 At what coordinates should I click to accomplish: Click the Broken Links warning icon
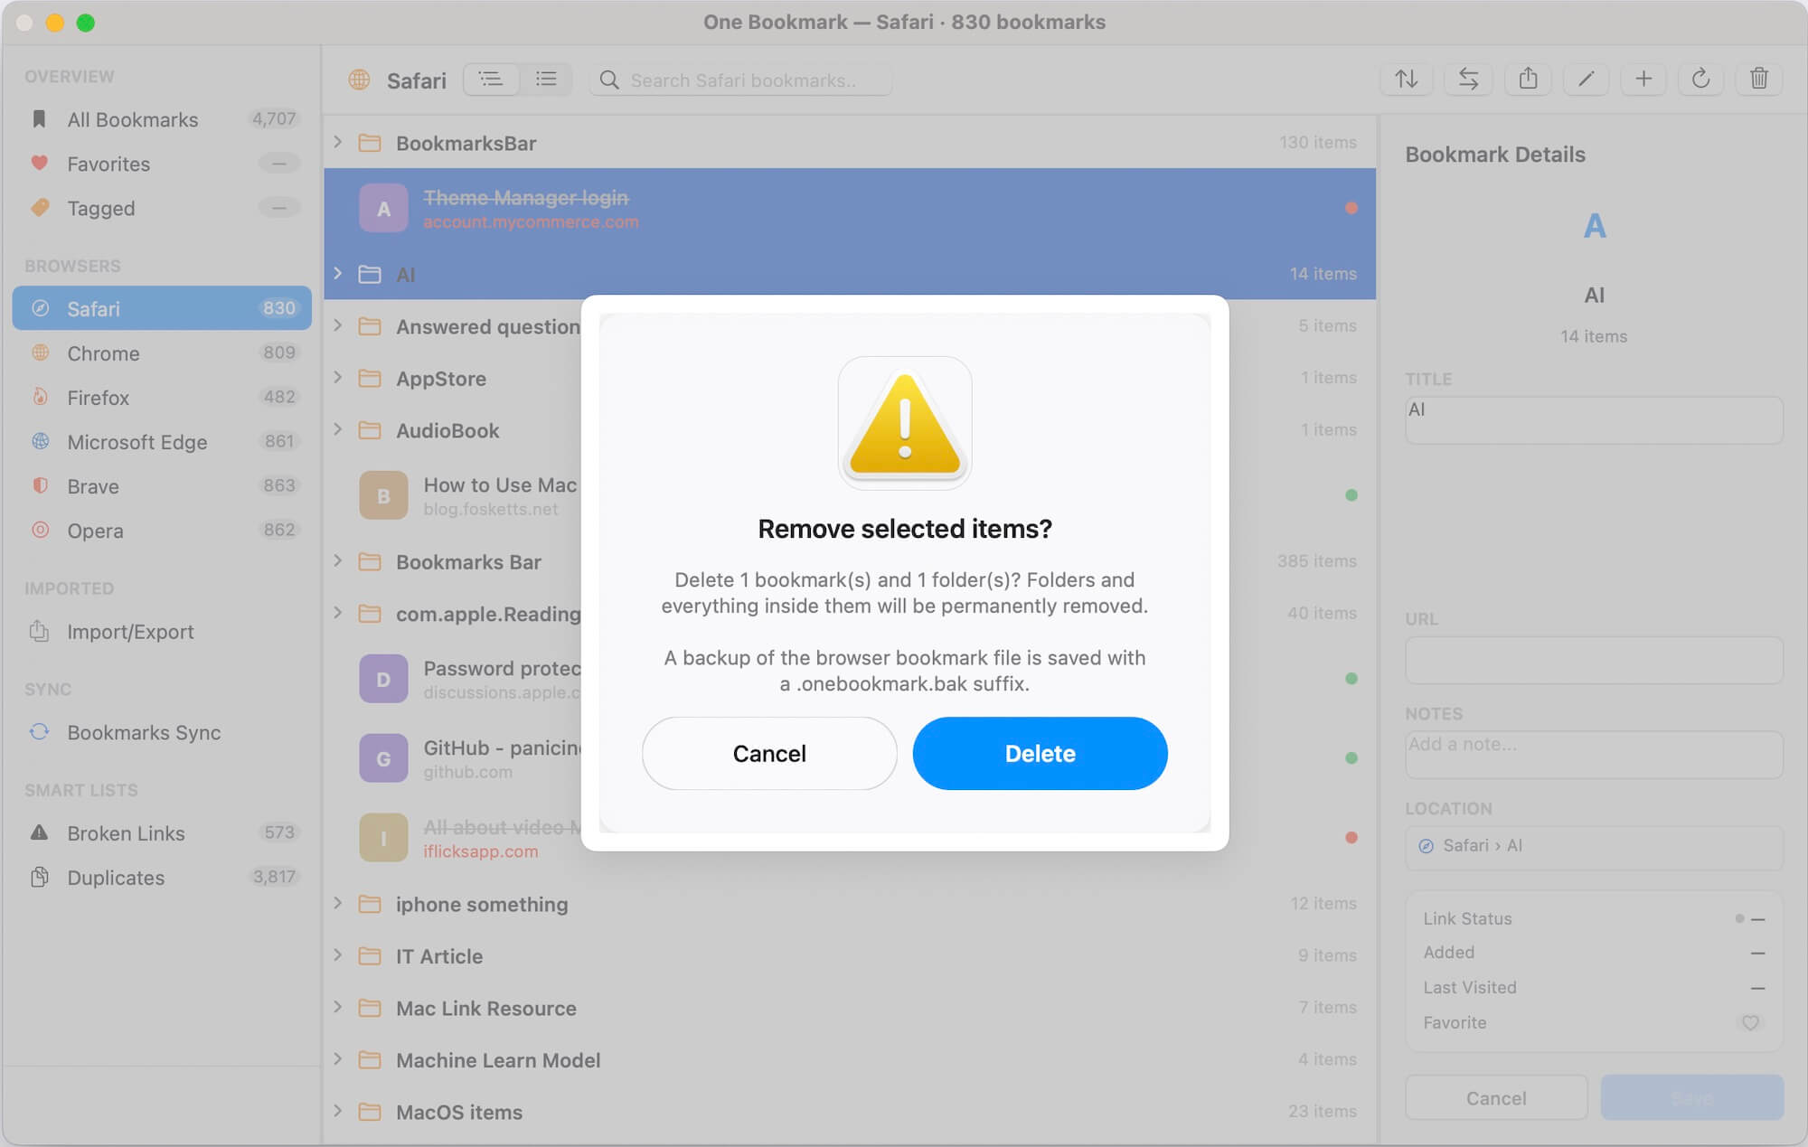click(x=39, y=832)
